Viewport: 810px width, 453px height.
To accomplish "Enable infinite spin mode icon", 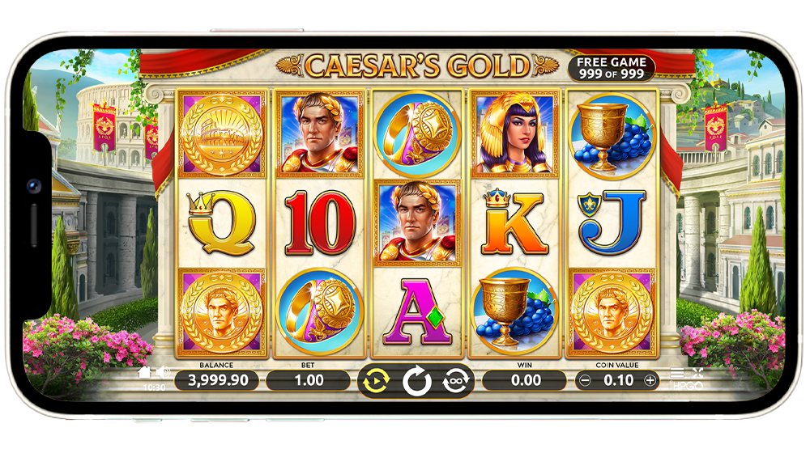I will (455, 381).
